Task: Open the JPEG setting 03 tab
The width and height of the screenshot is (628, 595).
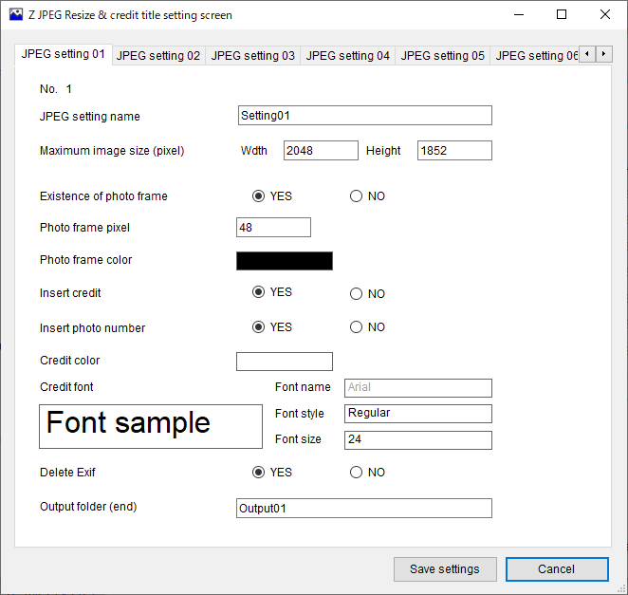Action: pos(252,55)
